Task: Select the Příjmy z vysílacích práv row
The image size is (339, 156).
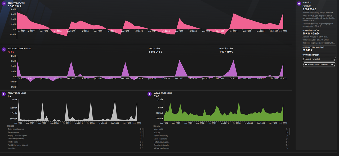Action: coord(75,135)
